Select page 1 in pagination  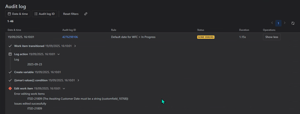click(x=278, y=23)
